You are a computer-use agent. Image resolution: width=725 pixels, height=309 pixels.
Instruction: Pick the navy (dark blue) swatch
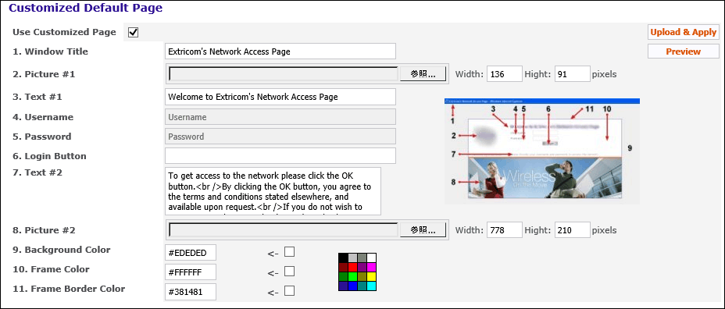click(x=343, y=286)
